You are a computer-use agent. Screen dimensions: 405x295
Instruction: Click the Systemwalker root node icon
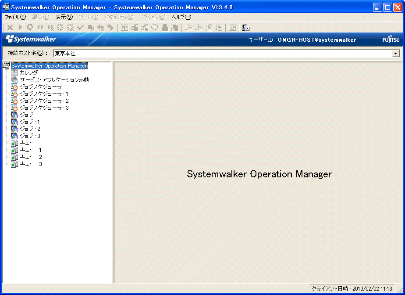point(6,66)
